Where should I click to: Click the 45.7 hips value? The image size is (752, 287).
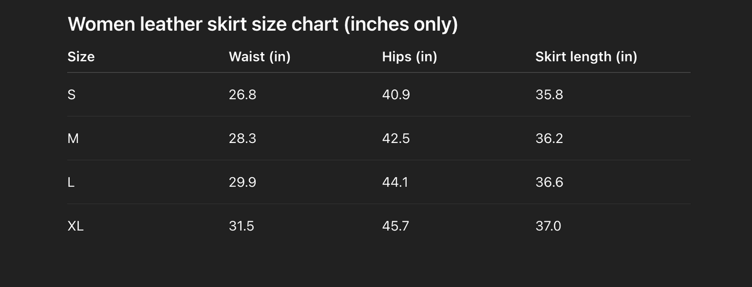click(395, 226)
